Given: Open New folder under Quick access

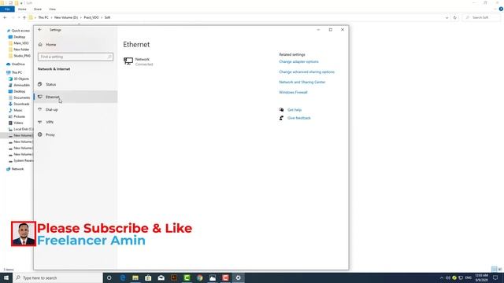Looking at the screenshot, I should [21, 50].
